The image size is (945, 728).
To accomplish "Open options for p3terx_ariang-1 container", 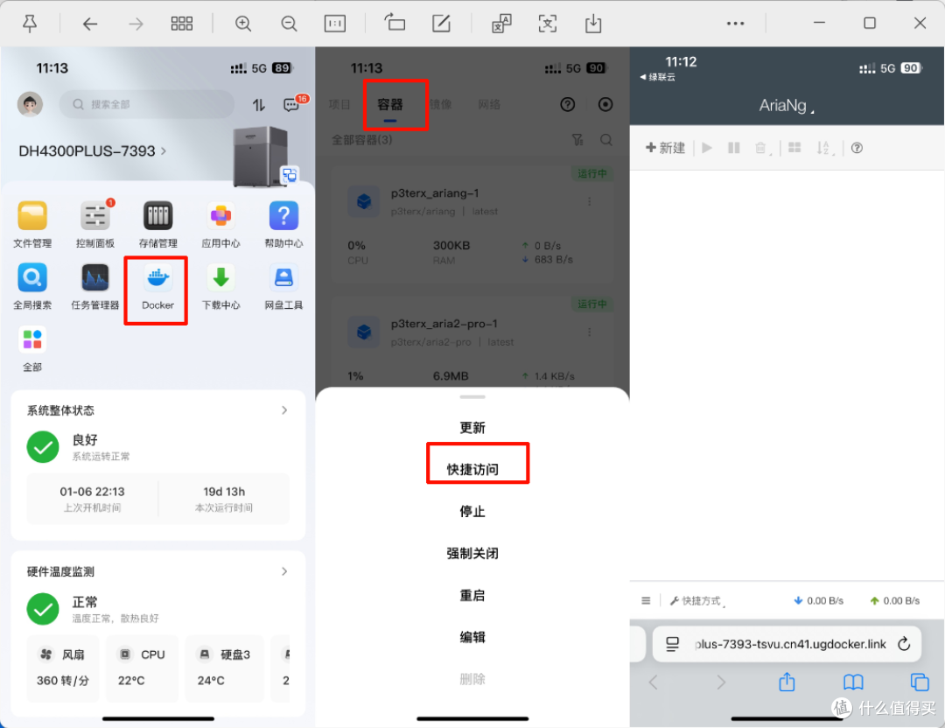I will point(589,201).
